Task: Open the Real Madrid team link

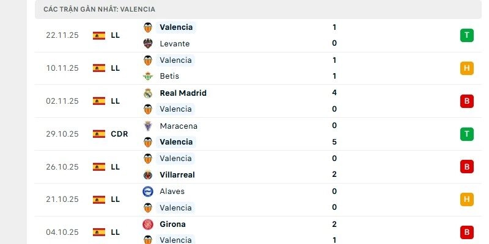Action: [183, 93]
